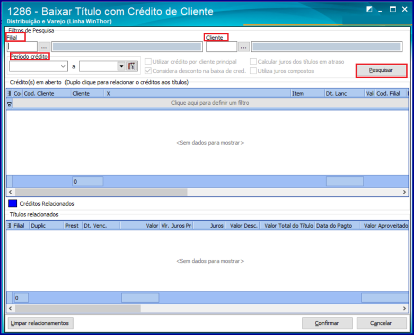
Task: Focus the Cliente code input field
Action: [x=222, y=47]
